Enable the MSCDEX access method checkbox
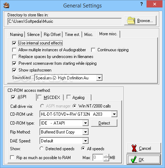The width and height of the screenshot is (165, 168). 39,97
